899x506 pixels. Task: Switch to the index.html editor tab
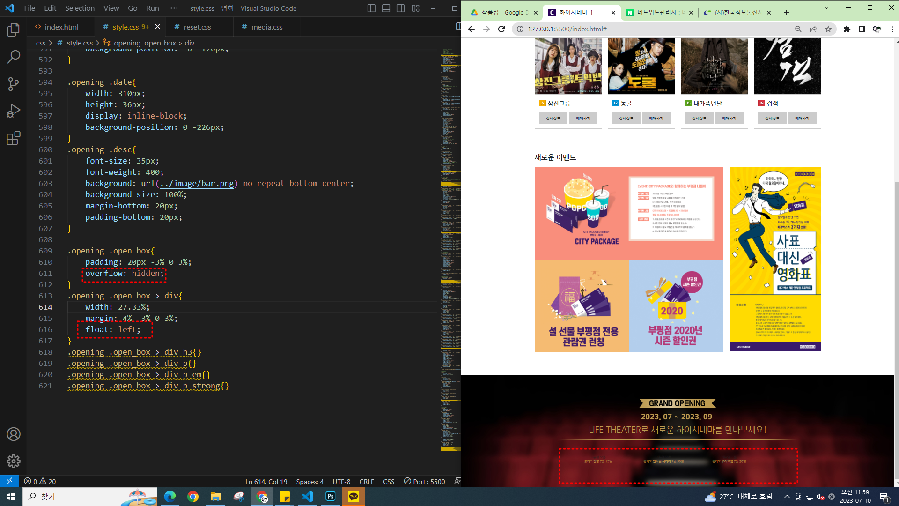point(61,27)
